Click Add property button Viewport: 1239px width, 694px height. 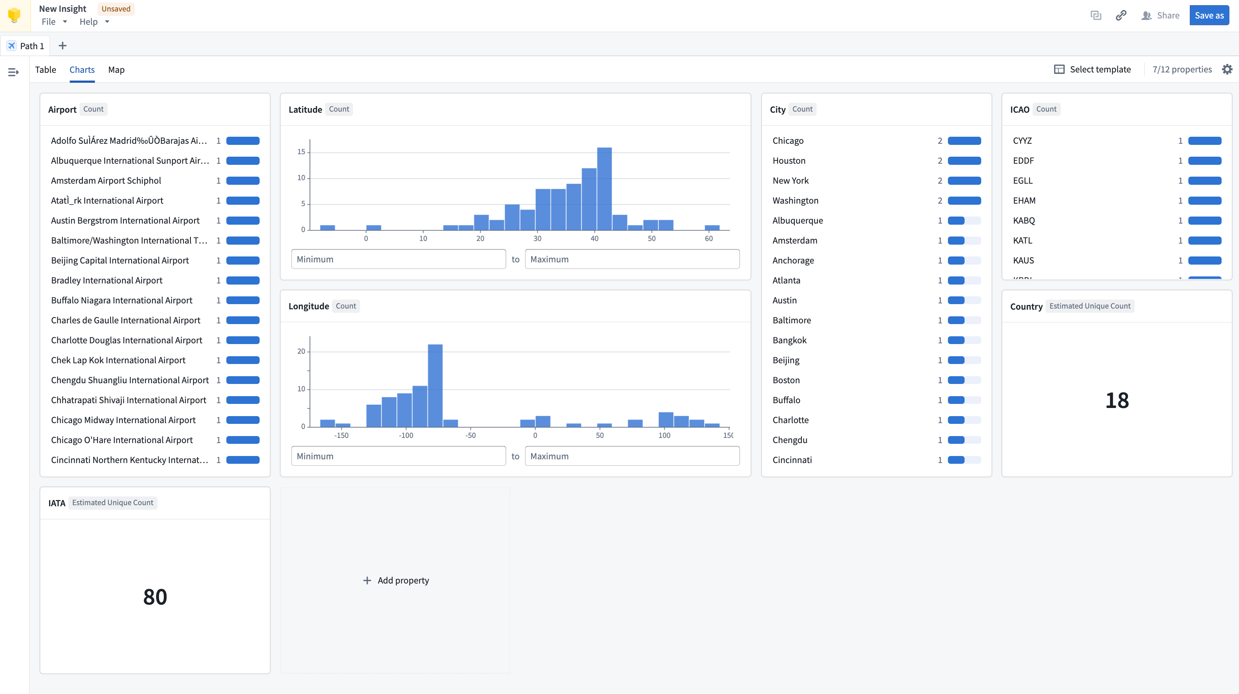point(395,580)
